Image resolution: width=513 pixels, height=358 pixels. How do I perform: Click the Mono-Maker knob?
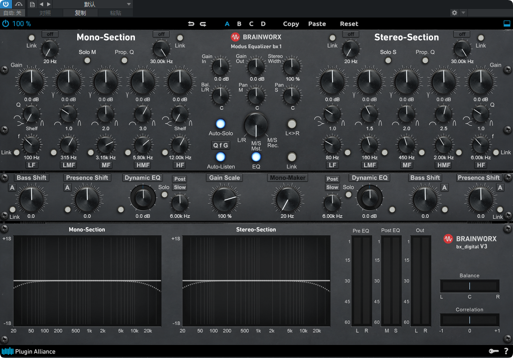[x=287, y=199]
